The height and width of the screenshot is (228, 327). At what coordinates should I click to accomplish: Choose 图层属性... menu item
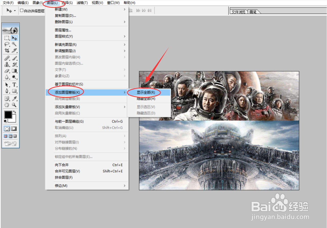coord(87,30)
